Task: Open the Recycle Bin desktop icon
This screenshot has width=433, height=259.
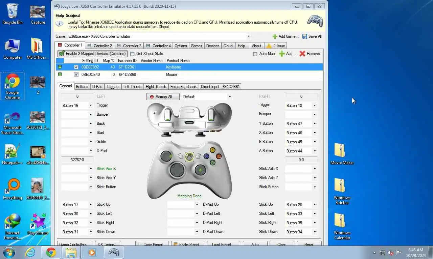Action: [x=13, y=13]
